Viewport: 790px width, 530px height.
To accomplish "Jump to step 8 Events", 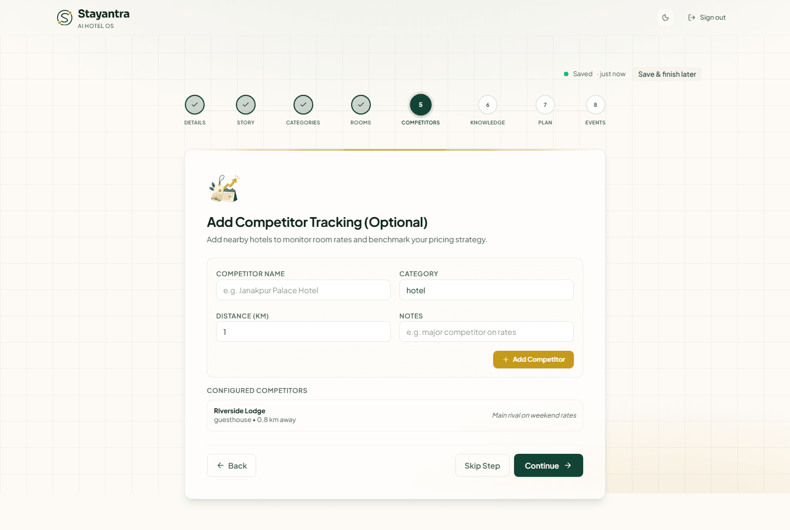I will coord(596,105).
